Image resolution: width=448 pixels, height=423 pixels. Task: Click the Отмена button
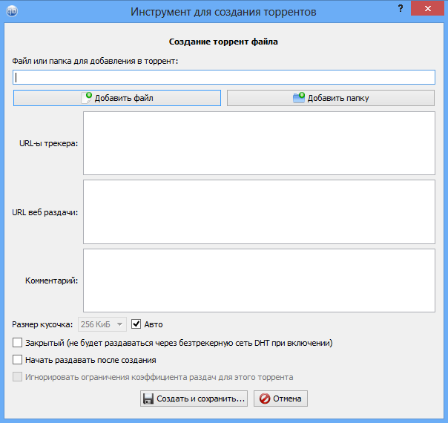[x=280, y=399]
